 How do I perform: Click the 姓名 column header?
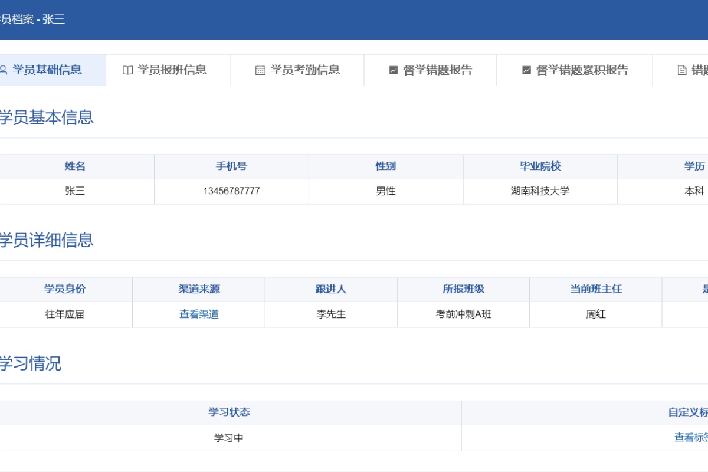[x=76, y=166]
